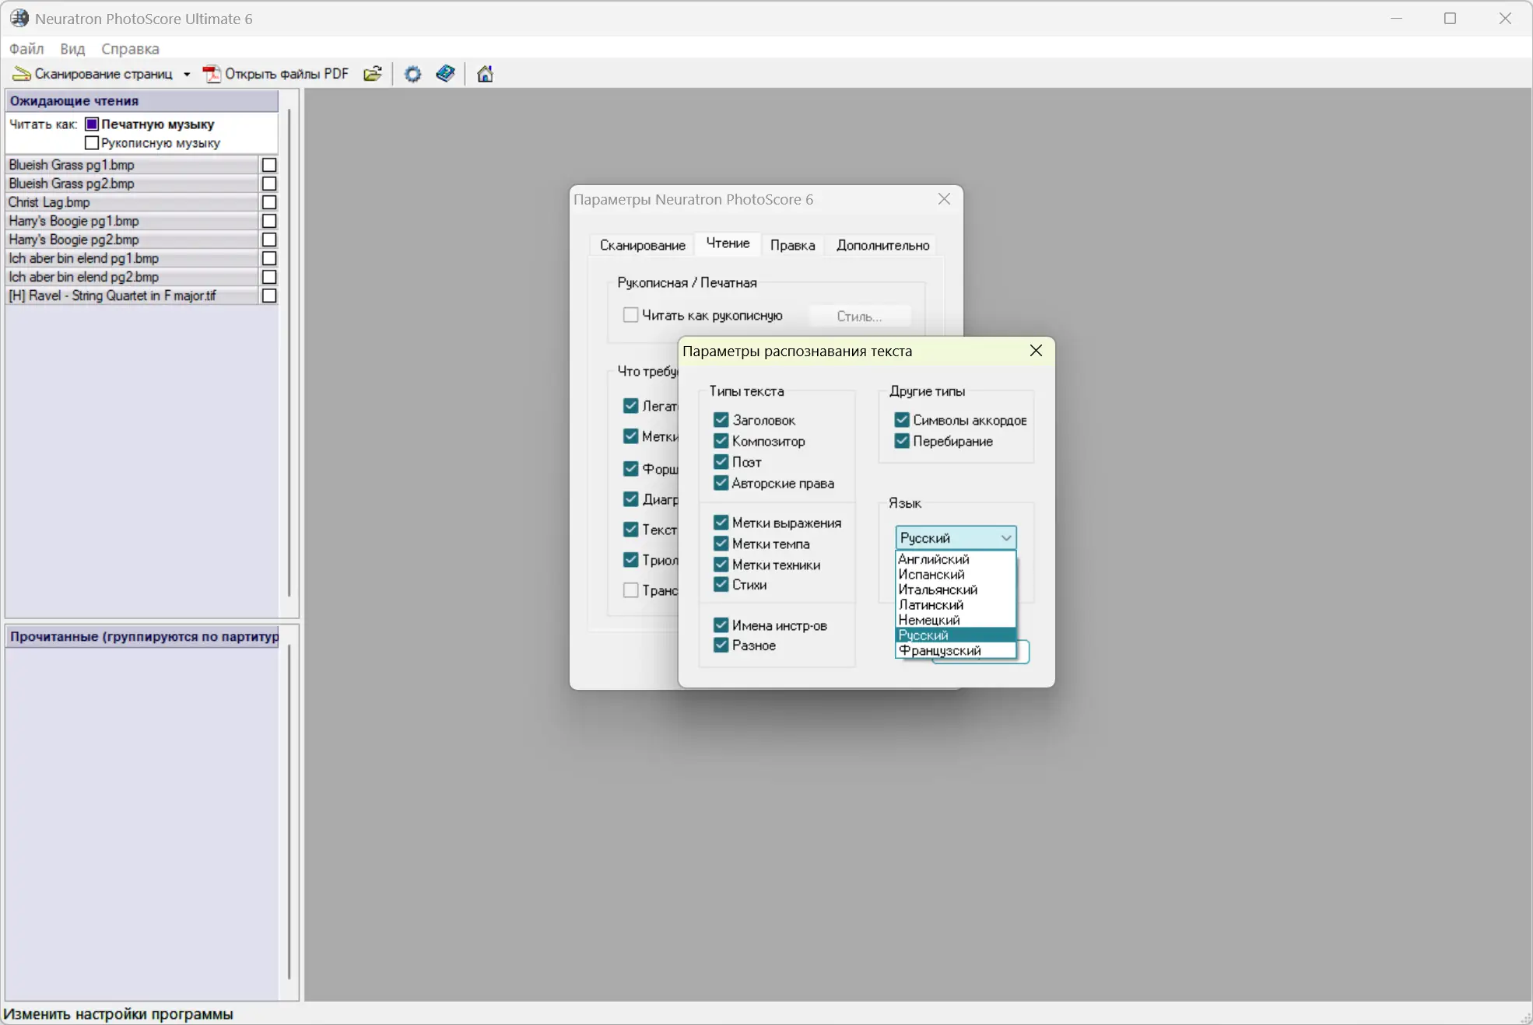This screenshot has height=1025, width=1533.
Task: Switch to the Дополнительно tab
Action: point(882,245)
